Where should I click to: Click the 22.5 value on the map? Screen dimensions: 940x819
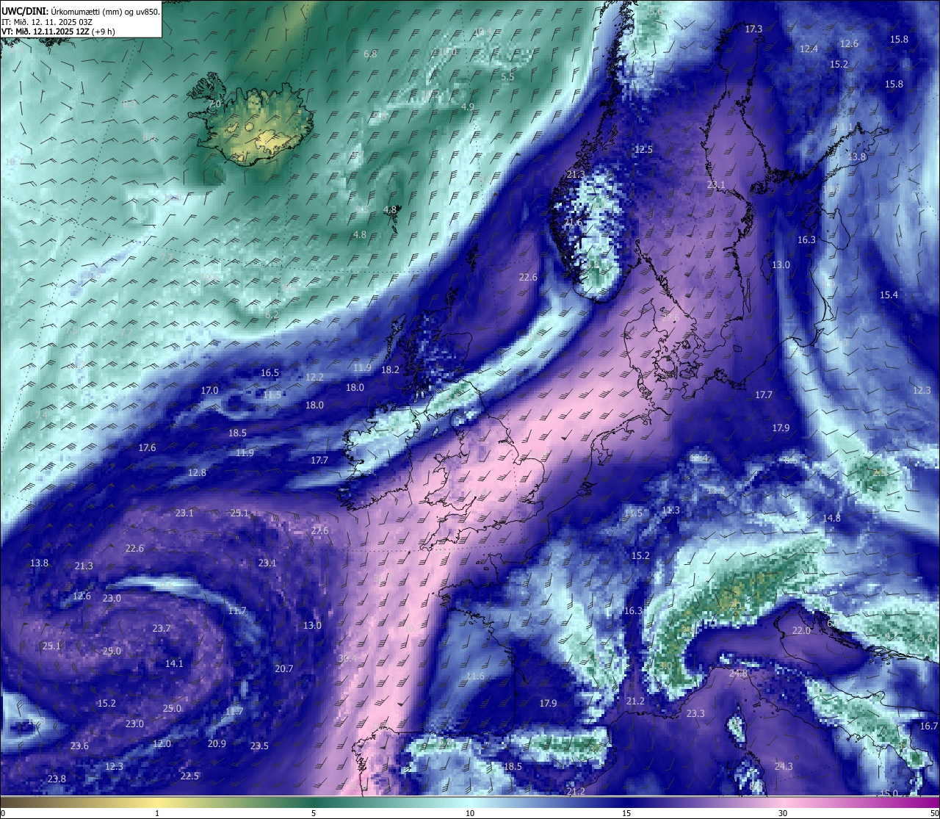(189, 776)
